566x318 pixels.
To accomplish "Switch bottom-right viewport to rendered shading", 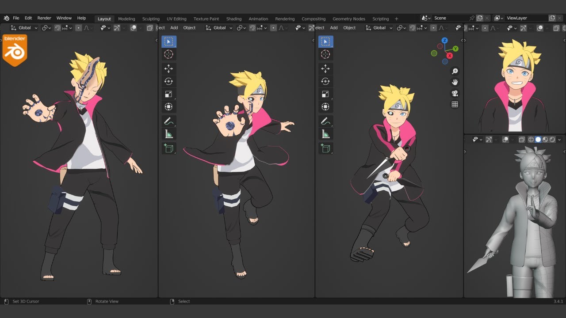I will pyautogui.click(x=552, y=140).
